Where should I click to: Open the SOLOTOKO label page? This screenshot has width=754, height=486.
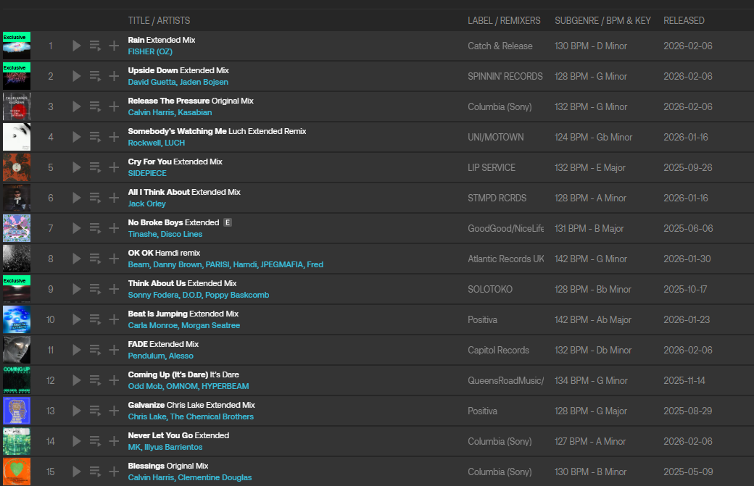(x=490, y=289)
